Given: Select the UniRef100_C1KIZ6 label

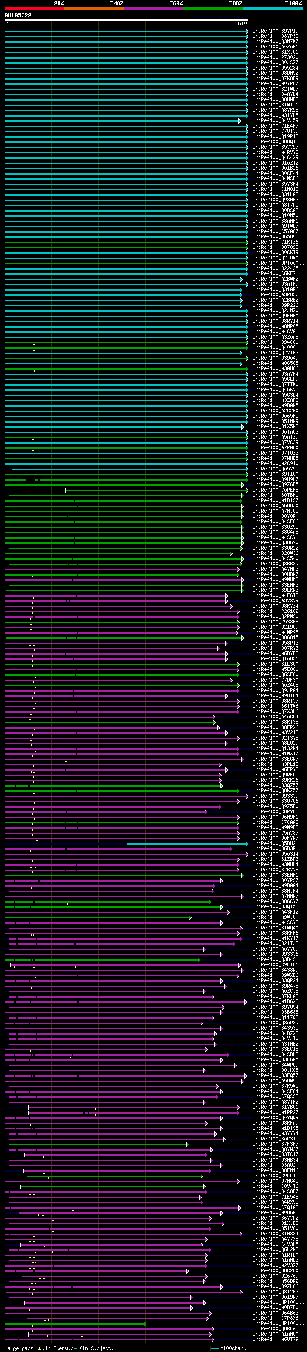Looking at the screenshot, I should [275, 242].
